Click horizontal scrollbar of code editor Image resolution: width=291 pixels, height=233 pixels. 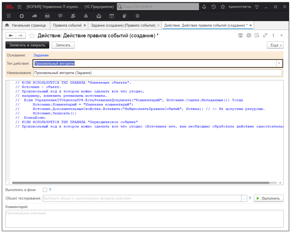(140, 183)
